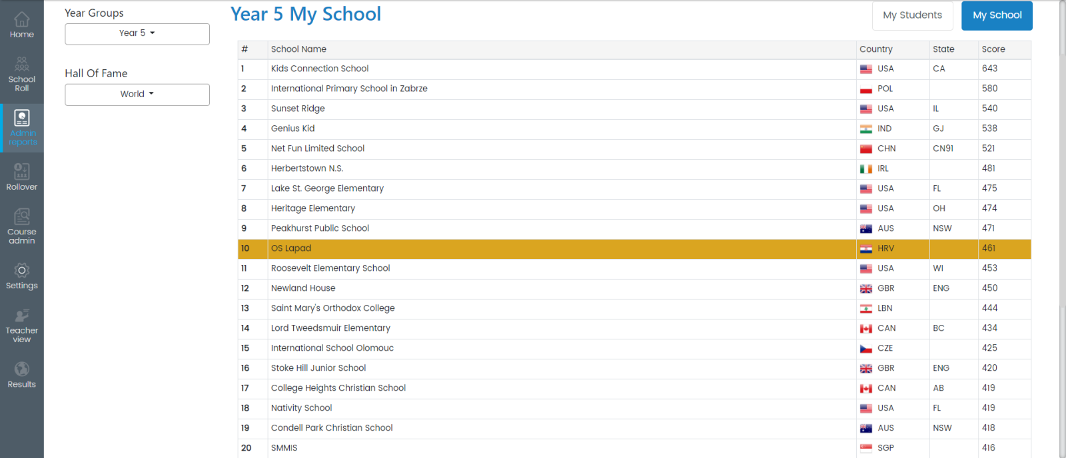1066x458 pixels.
Task: Select Lake St. George Elementary
Action: tap(327, 188)
